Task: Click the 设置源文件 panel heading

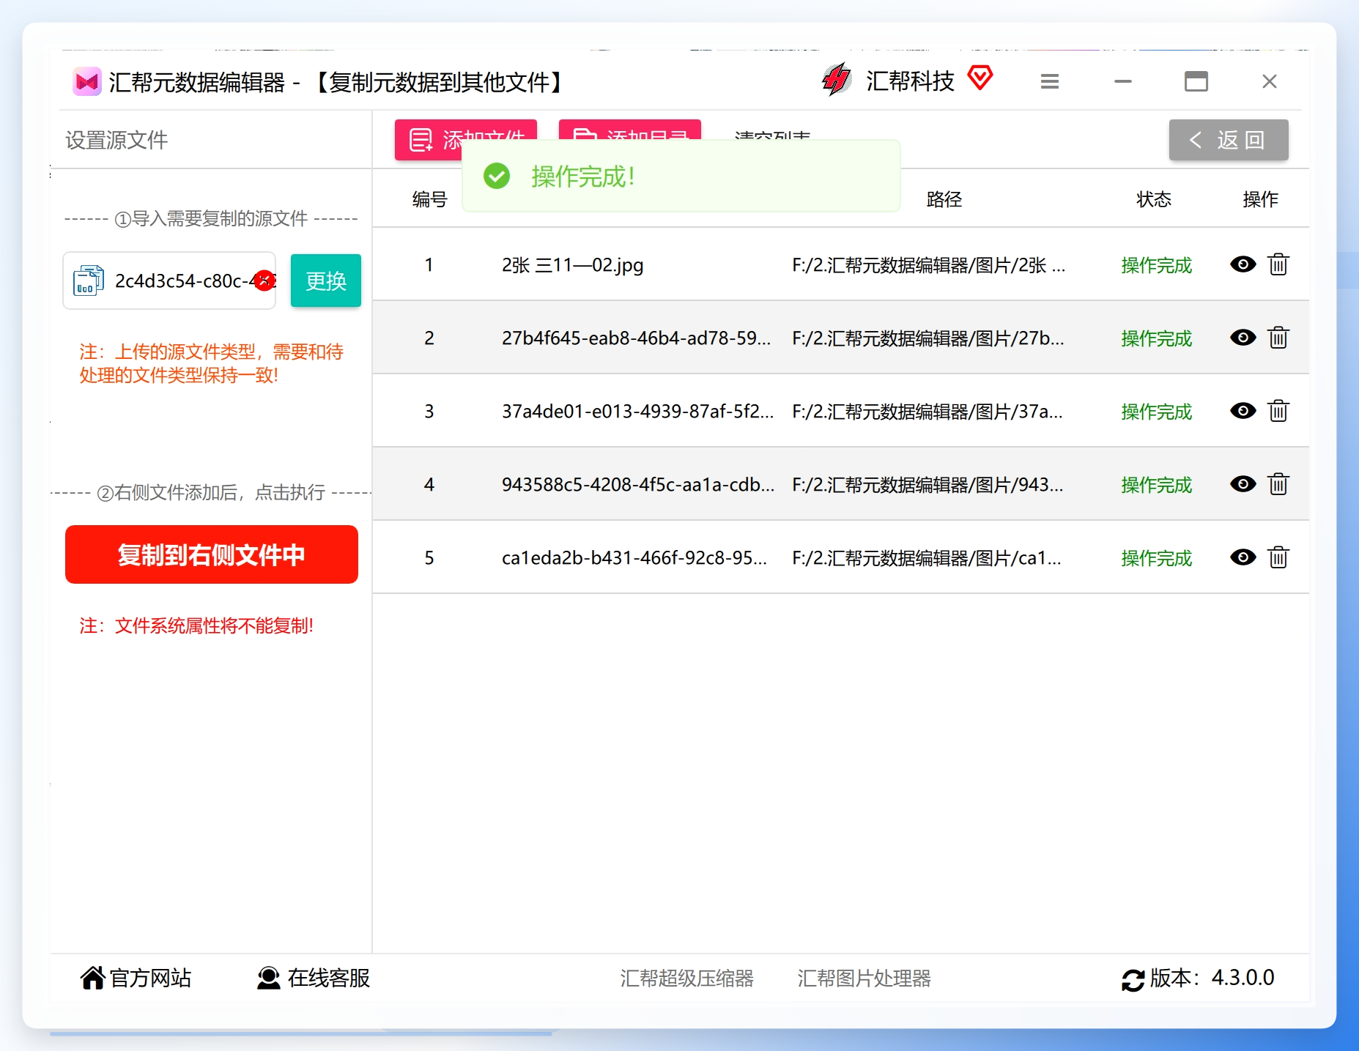Action: [x=116, y=140]
